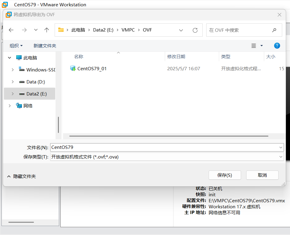Go forward with the right arrow
The height and width of the screenshot is (235, 290).
point(24,30)
